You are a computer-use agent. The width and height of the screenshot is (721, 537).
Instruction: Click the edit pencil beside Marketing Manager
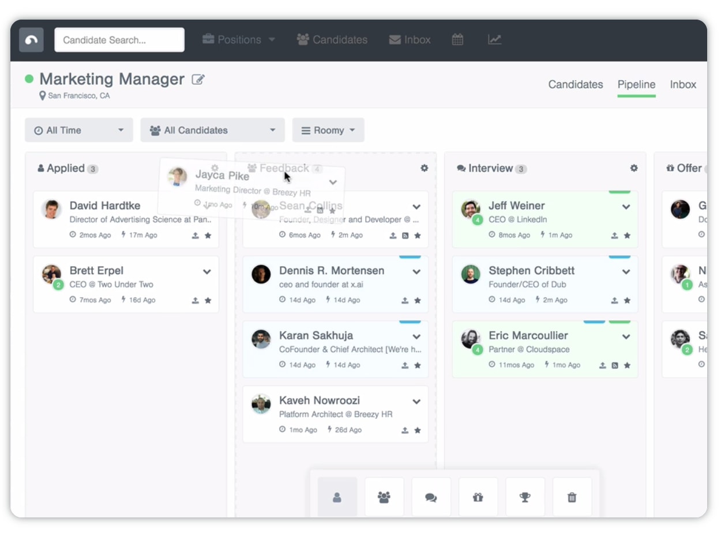pos(198,80)
